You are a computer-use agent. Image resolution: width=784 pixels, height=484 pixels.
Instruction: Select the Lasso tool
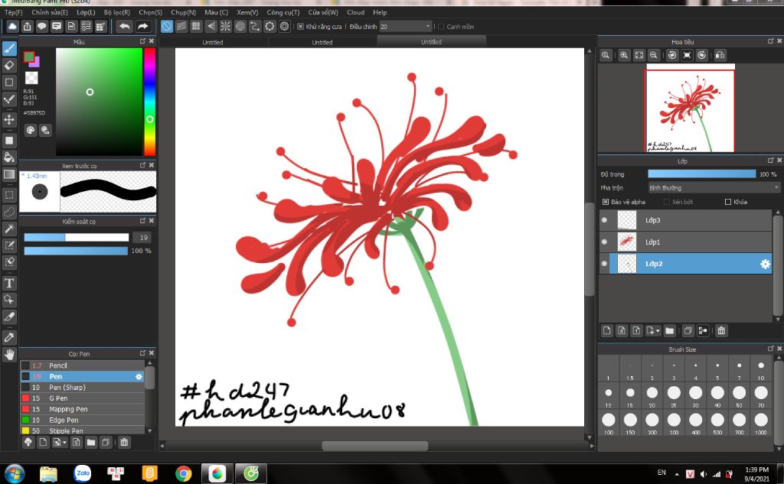(9, 212)
